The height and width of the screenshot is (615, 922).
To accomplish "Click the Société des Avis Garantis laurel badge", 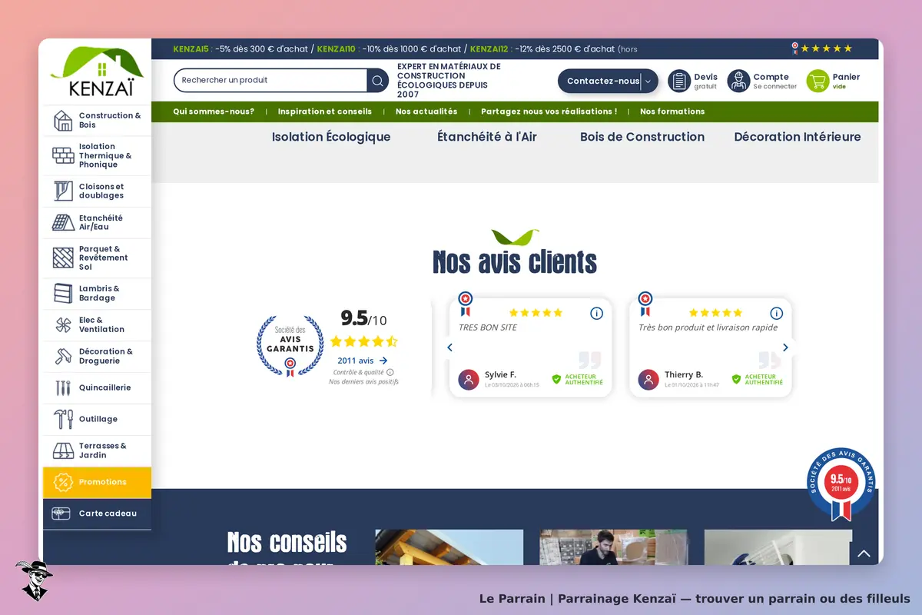I will 290,347.
